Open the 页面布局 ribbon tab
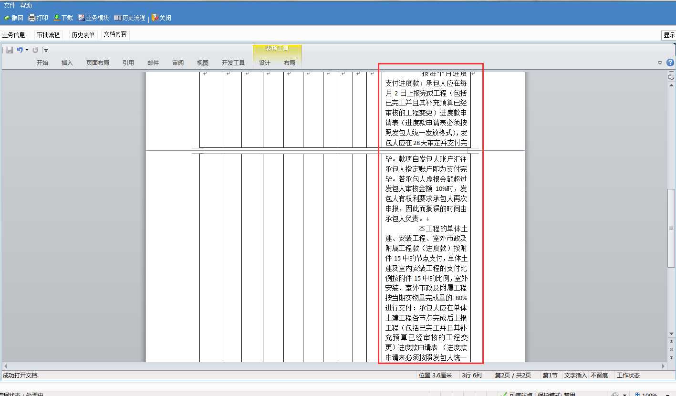This screenshot has height=396, width=676. tap(98, 63)
